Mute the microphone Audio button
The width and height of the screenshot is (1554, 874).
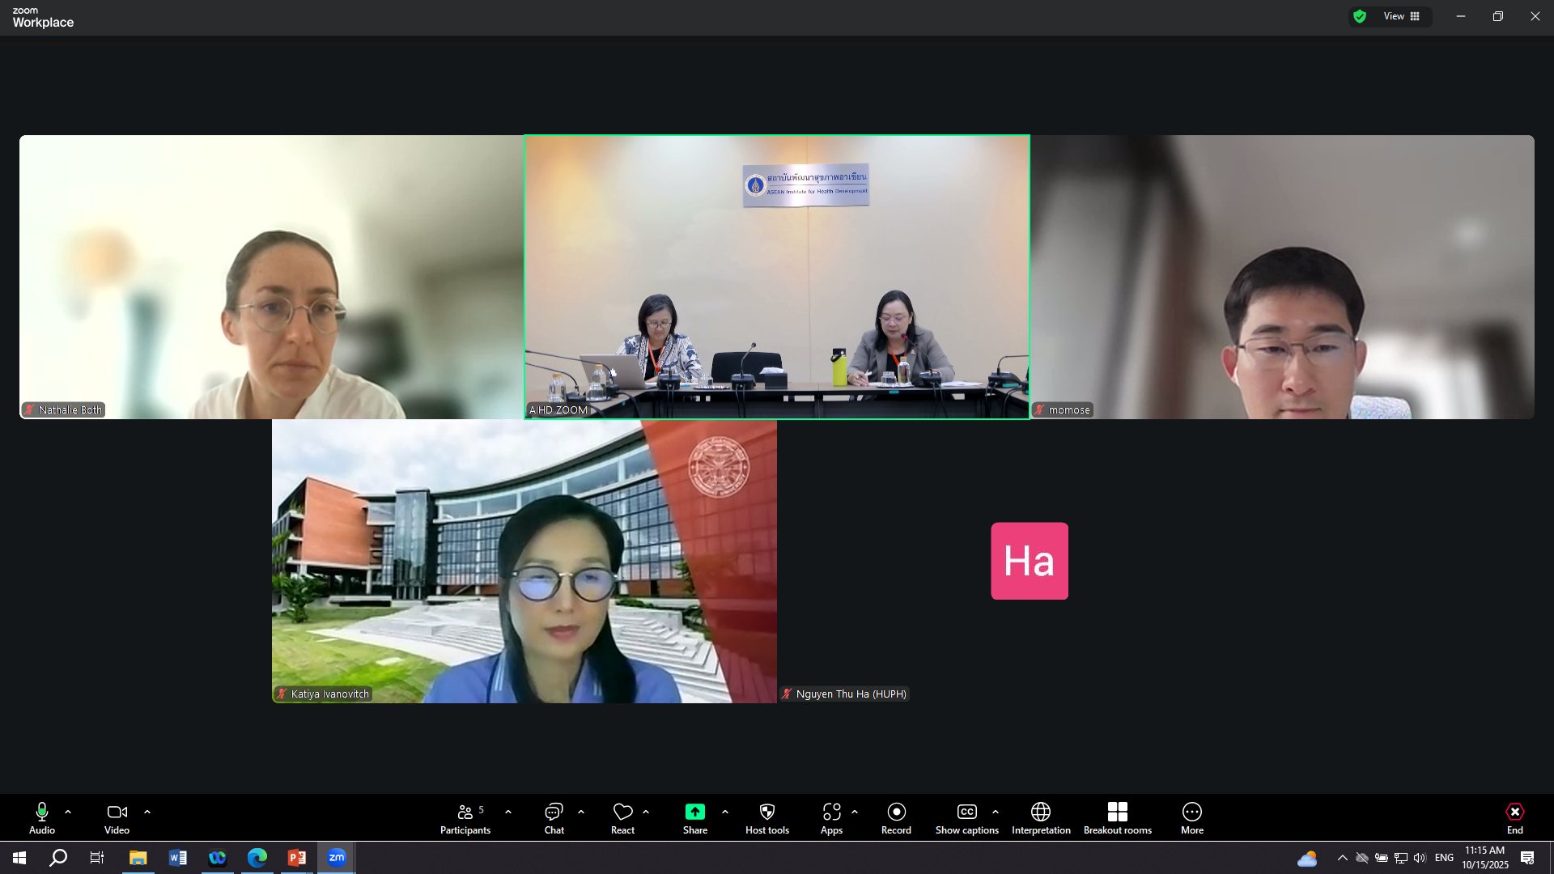point(42,817)
